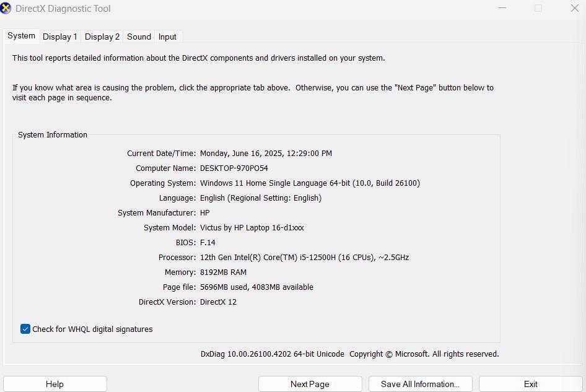Click the Memory value 8192MB RAM
586x392 pixels.
(222, 272)
